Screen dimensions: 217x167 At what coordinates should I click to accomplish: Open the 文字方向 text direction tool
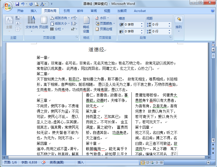click(31, 23)
